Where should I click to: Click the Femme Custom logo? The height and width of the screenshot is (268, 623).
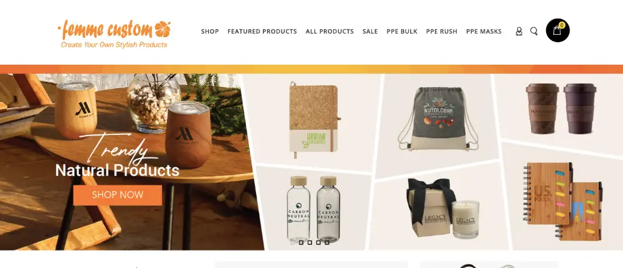point(114,34)
